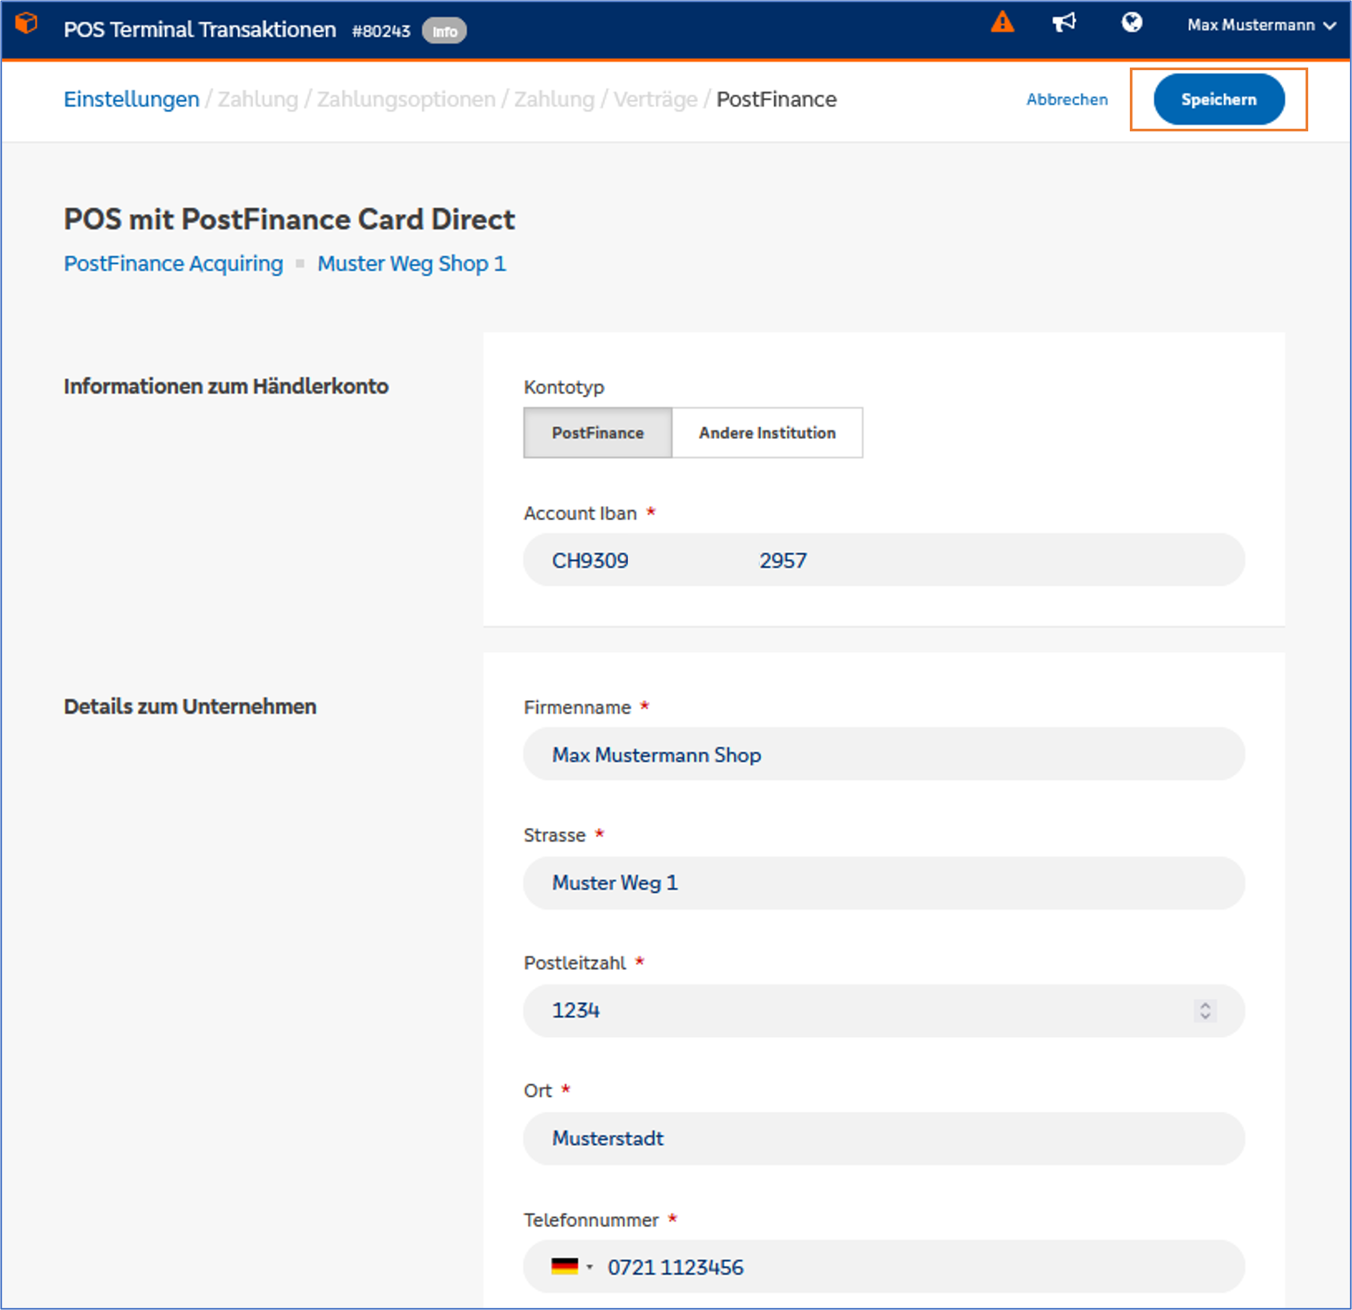This screenshot has width=1352, height=1310.
Task: Click the Firmenname input field
Action: (x=883, y=754)
